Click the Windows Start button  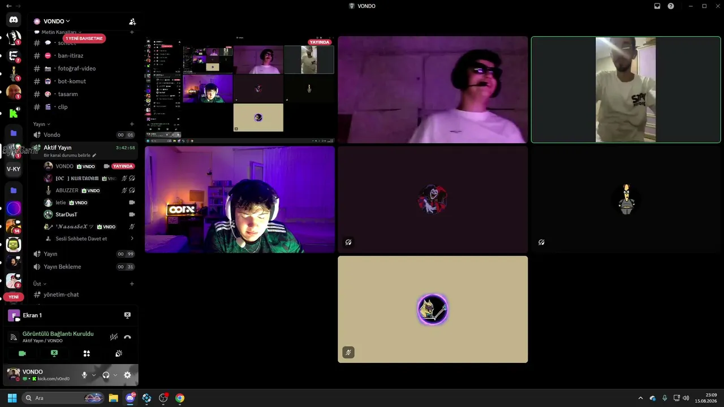12,398
